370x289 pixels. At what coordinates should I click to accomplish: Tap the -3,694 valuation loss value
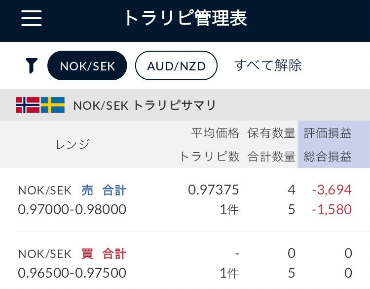[x=332, y=190]
